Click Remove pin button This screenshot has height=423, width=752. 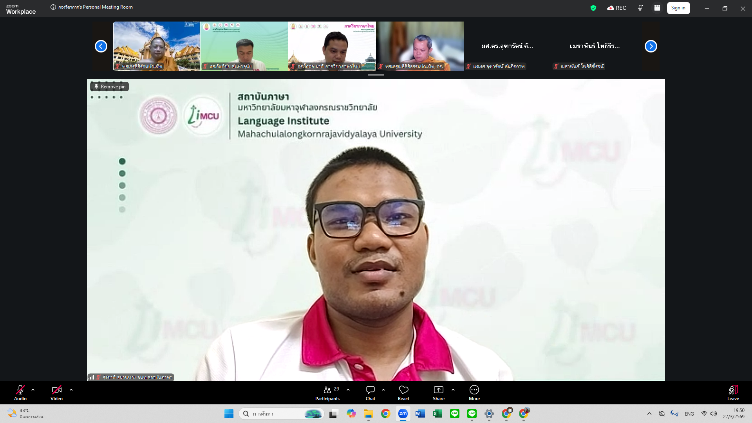[110, 87]
